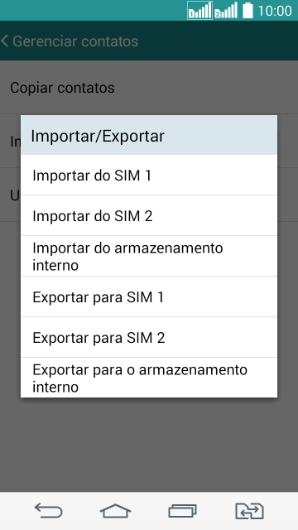Select Importar do SIM 1
Viewport: 298px width, 530px height.
149,175
